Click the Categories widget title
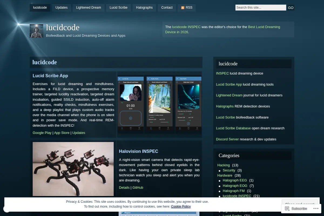 (229, 156)
